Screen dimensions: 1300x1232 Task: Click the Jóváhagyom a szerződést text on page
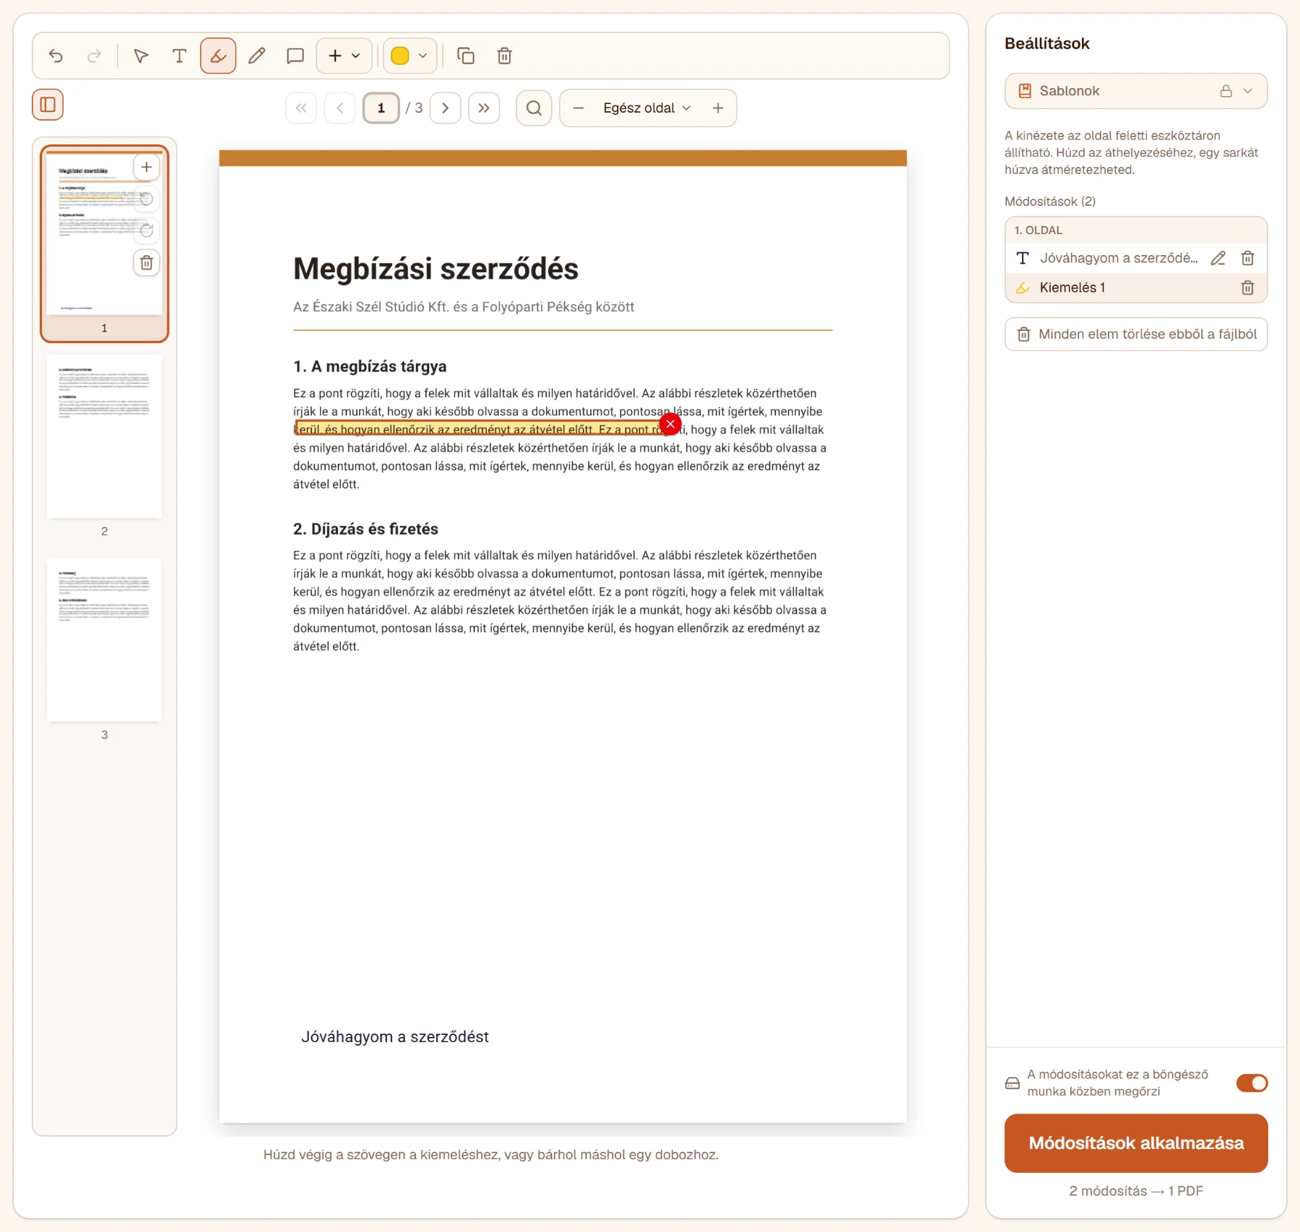click(395, 1037)
